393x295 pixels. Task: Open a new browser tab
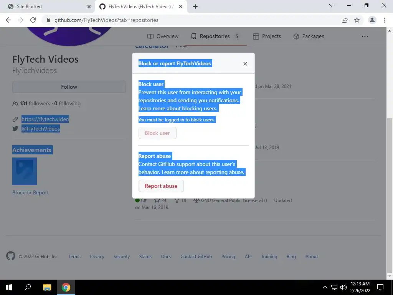tap(195, 7)
